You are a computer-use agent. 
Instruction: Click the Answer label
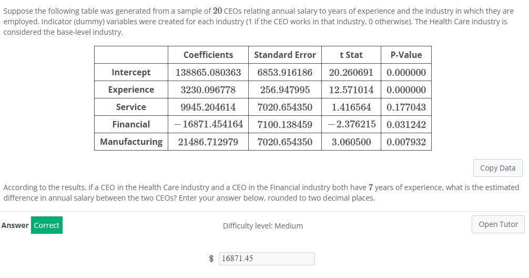click(15, 225)
